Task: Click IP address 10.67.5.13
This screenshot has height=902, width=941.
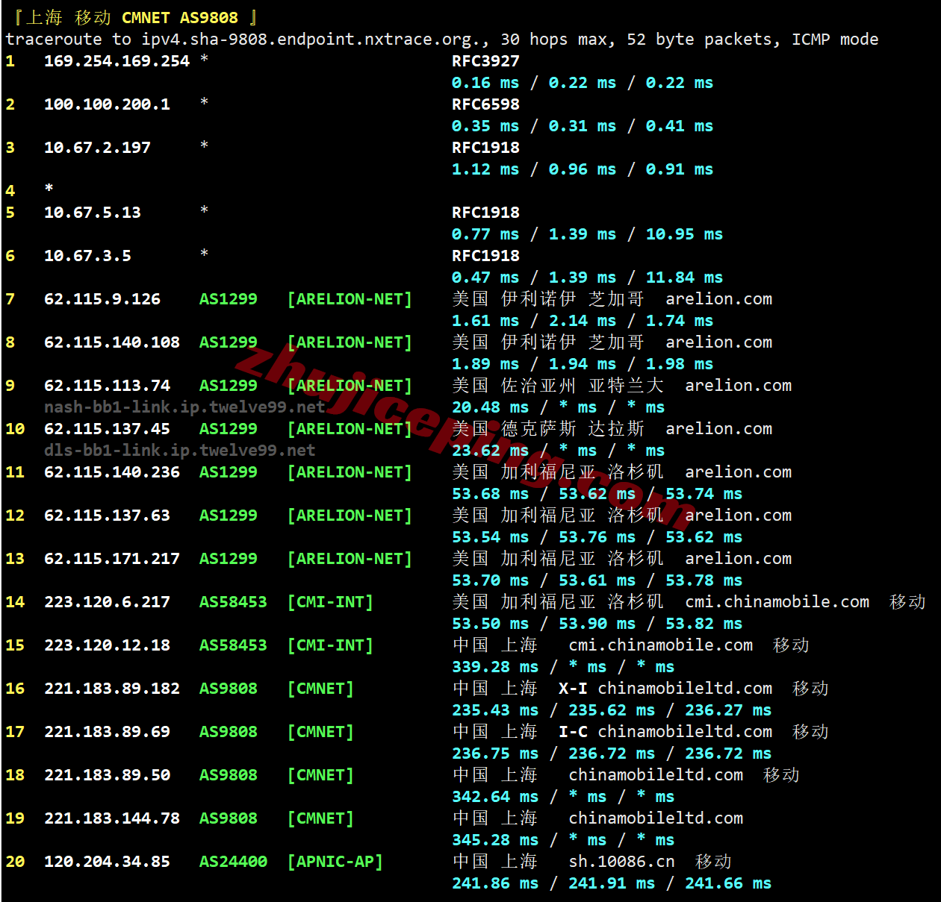Action: (93, 213)
